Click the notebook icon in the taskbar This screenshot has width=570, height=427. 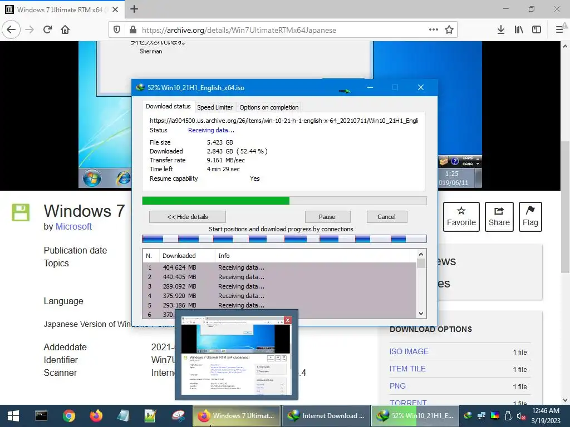click(x=123, y=416)
